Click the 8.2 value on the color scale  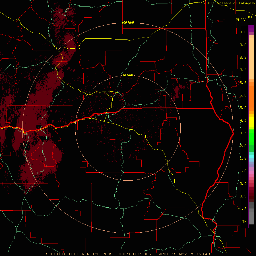coord(243,57)
